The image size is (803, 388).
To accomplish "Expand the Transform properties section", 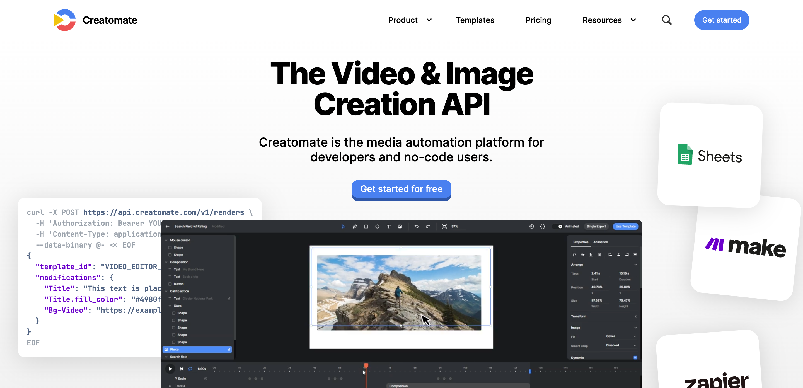I will [x=635, y=316].
